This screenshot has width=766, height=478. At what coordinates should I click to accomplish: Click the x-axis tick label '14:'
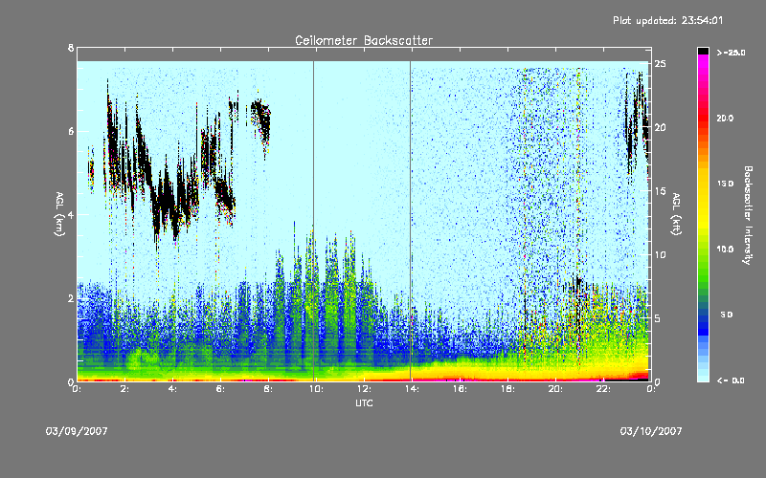[412, 389]
